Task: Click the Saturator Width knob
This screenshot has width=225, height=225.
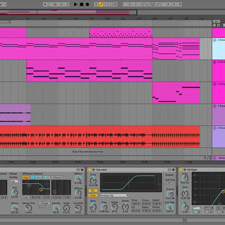Action: coord(115,207)
